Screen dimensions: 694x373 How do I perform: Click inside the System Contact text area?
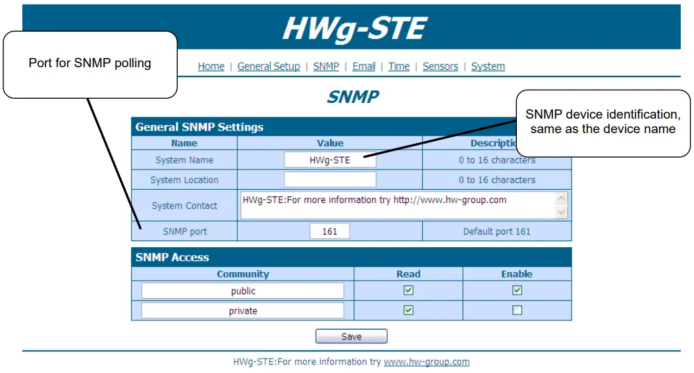(398, 205)
